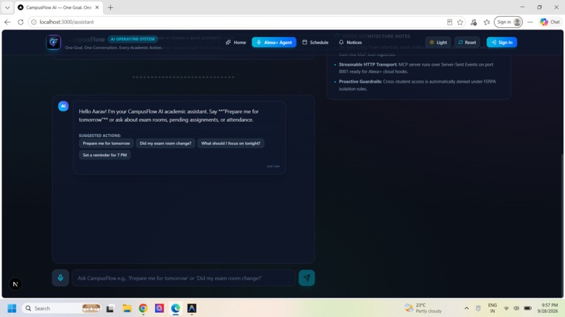Pick 'Set a reminder for 7 PM' chip
This screenshot has width=565, height=317.
coord(105,155)
